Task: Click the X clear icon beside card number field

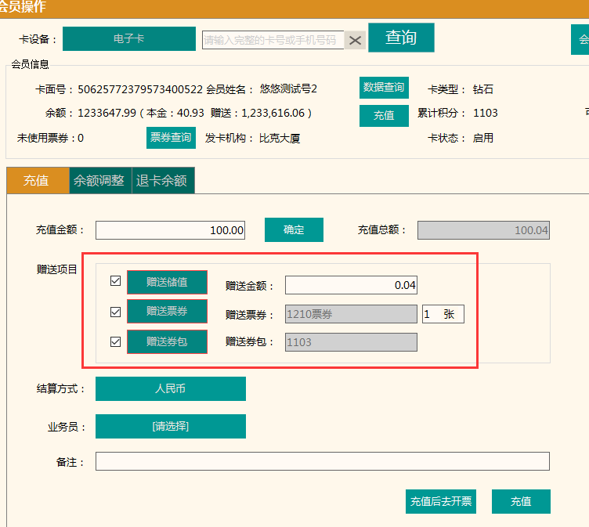Action: point(356,41)
